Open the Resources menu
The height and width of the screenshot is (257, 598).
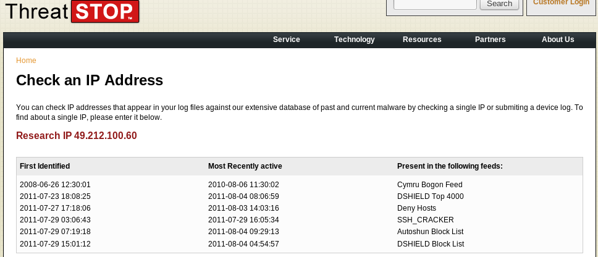[422, 40]
